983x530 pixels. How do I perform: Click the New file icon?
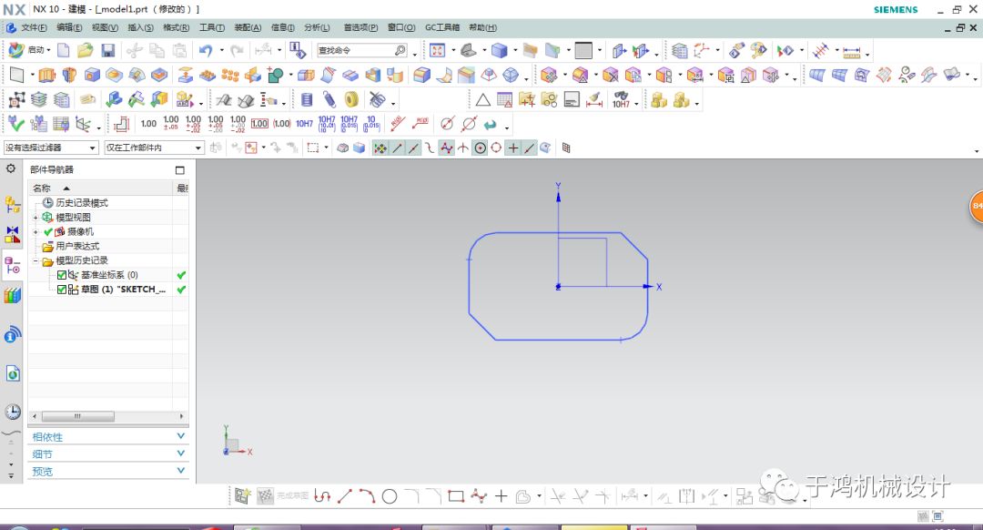[x=64, y=50]
